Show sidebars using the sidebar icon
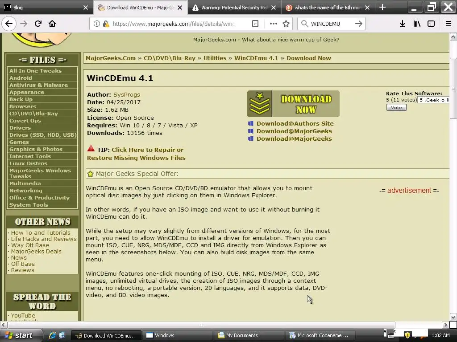 coord(431,24)
